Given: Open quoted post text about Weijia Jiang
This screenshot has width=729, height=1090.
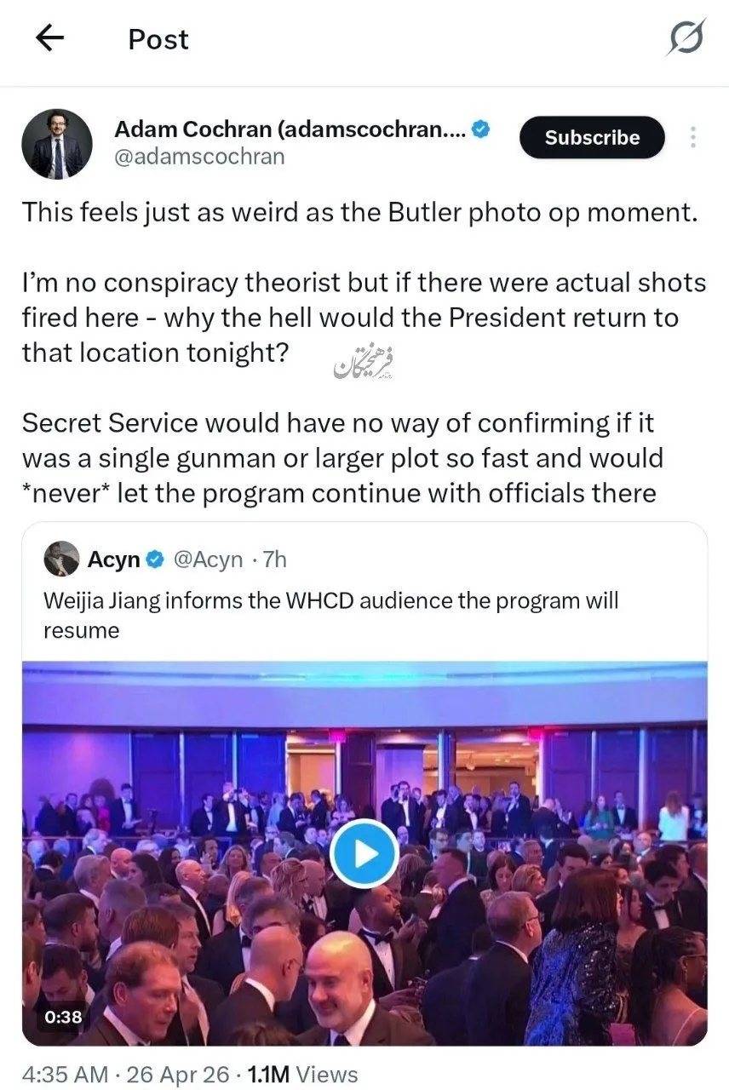Looking at the screenshot, I should [x=330, y=615].
